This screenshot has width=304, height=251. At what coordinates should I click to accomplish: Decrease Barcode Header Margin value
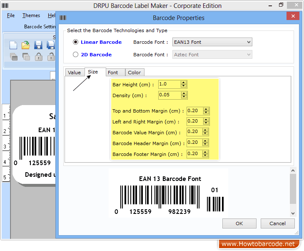[x=205, y=145]
